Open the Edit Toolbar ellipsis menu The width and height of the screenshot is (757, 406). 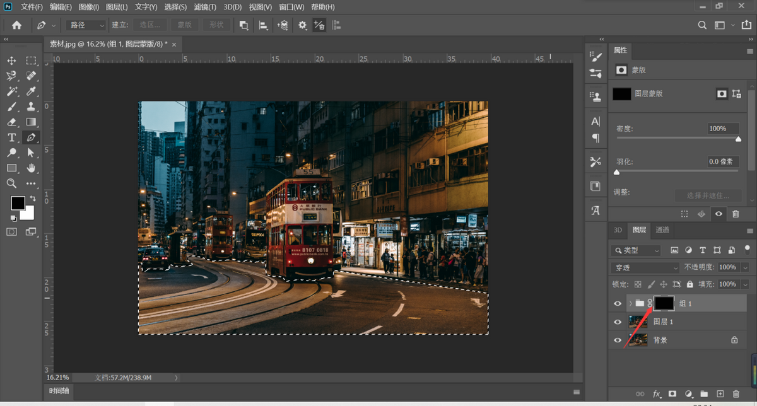pyautogui.click(x=31, y=183)
